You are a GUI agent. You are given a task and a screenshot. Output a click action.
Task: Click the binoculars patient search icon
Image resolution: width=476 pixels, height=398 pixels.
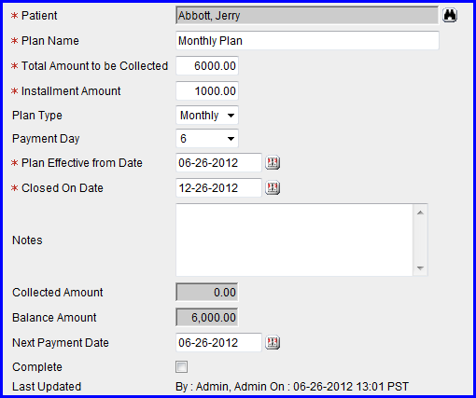point(450,15)
